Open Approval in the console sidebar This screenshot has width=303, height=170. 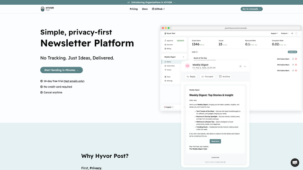(174, 41)
